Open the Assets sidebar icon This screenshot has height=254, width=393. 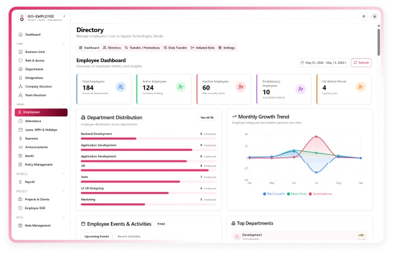(x=21, y=155)
